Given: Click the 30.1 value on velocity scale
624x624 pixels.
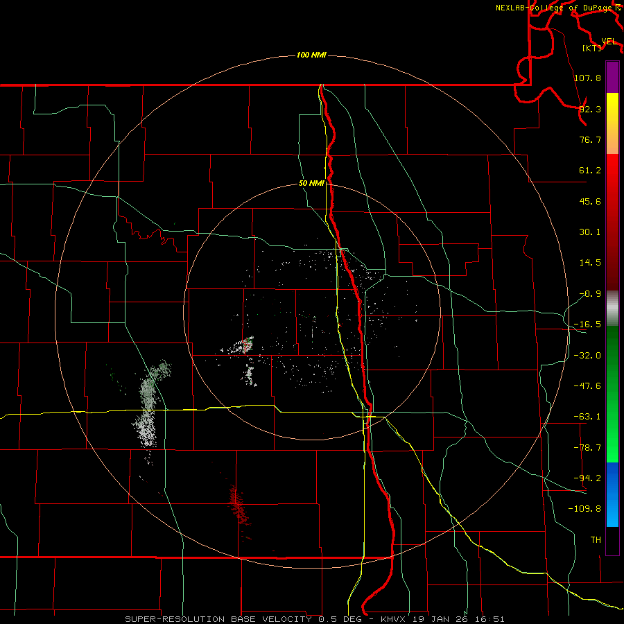Looking at the screenshot, I should click(x=590, y=232).
